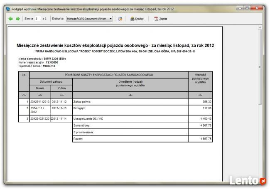Viewport: 270px width, 189px height.
Task: Click the report title heading in the preview
Action: tap(115, 45)
